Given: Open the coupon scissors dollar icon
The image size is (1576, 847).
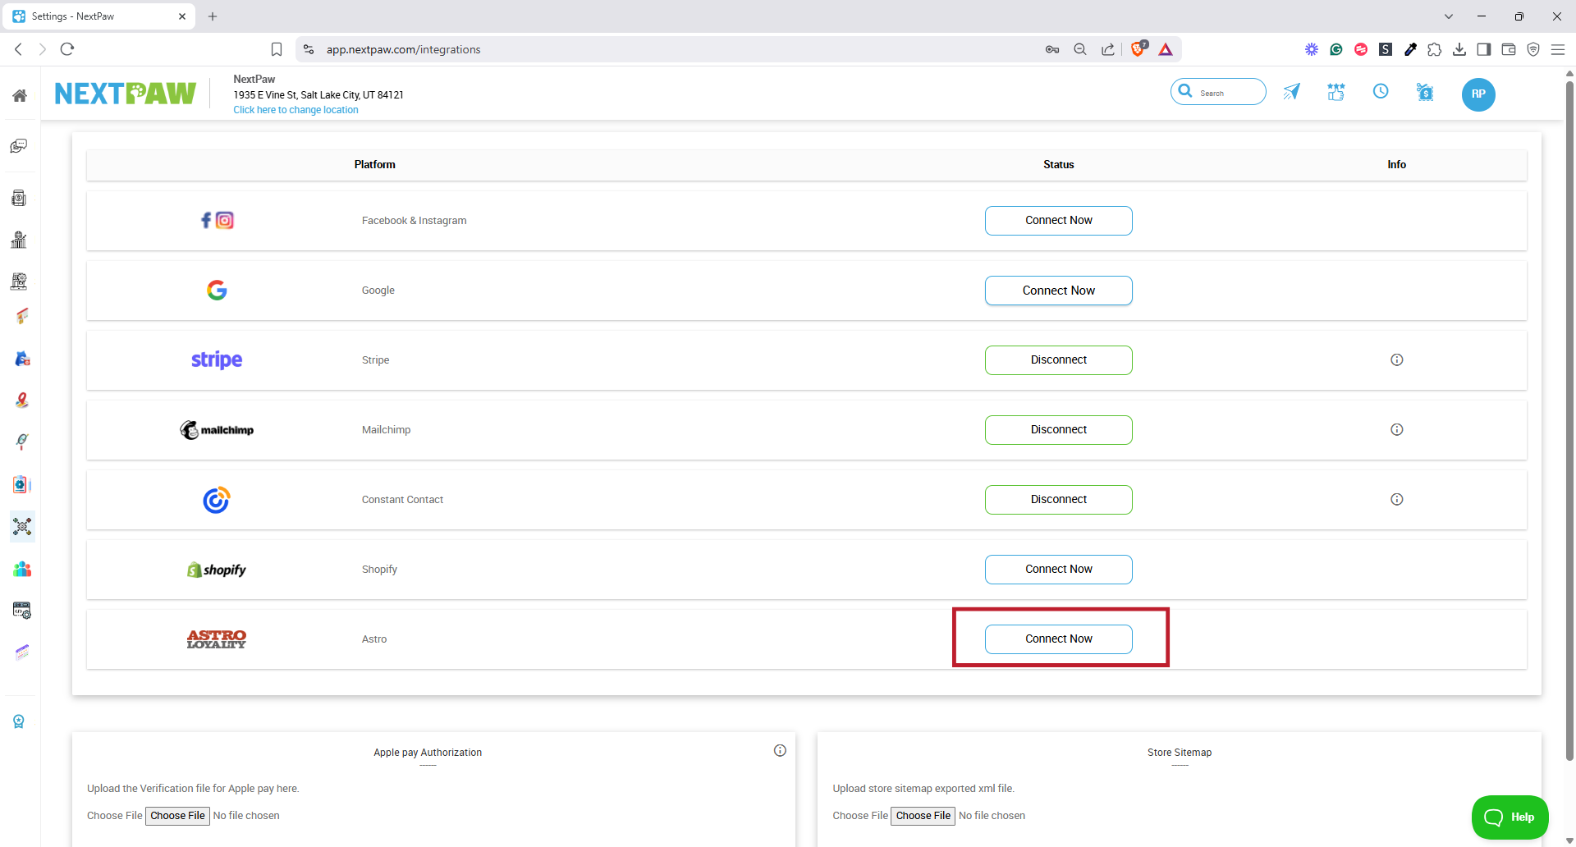Looking at the screenshot, I should point(1425,92).
